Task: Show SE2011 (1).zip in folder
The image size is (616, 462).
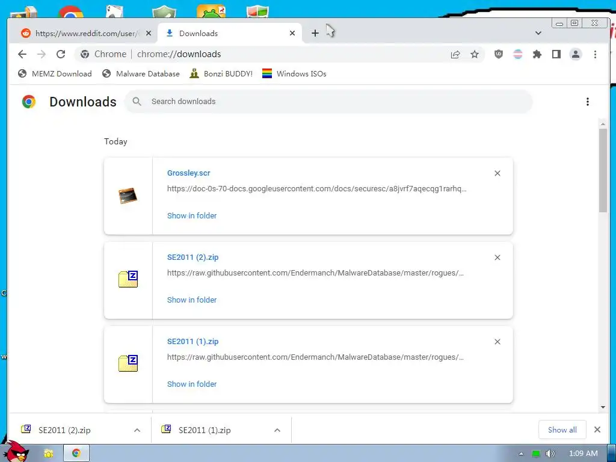Action: 192,384
